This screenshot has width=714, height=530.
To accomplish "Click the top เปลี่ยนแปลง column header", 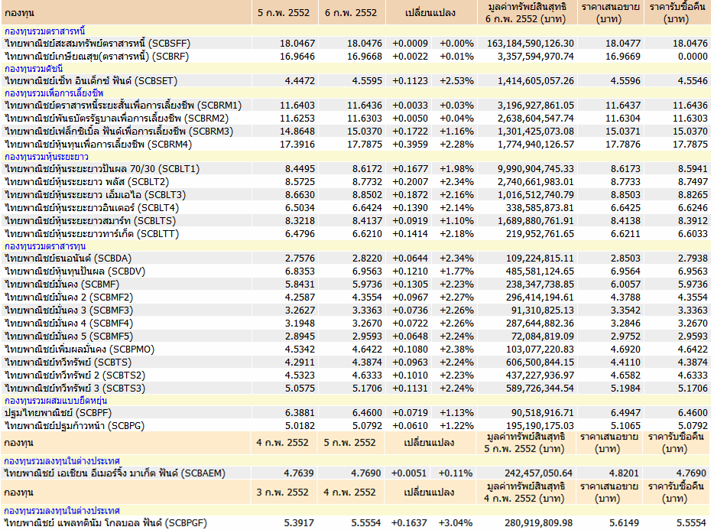I will click(430, 13).
